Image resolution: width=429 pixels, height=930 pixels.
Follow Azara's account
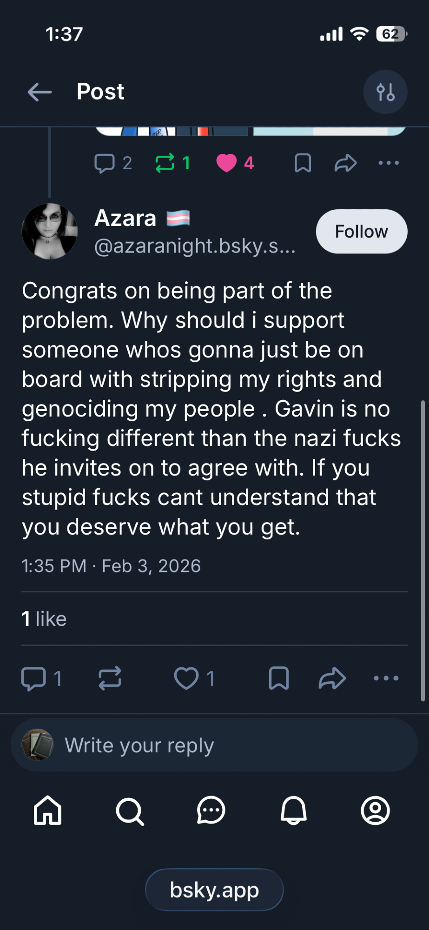click(362, 232)
